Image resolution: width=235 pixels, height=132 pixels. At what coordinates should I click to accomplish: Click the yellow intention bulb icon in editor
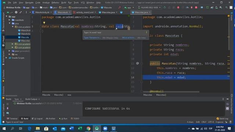(44, 23)
